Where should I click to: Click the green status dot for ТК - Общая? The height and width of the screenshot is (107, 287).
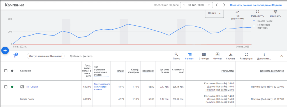pyautogui.click(x=12, y=87)
